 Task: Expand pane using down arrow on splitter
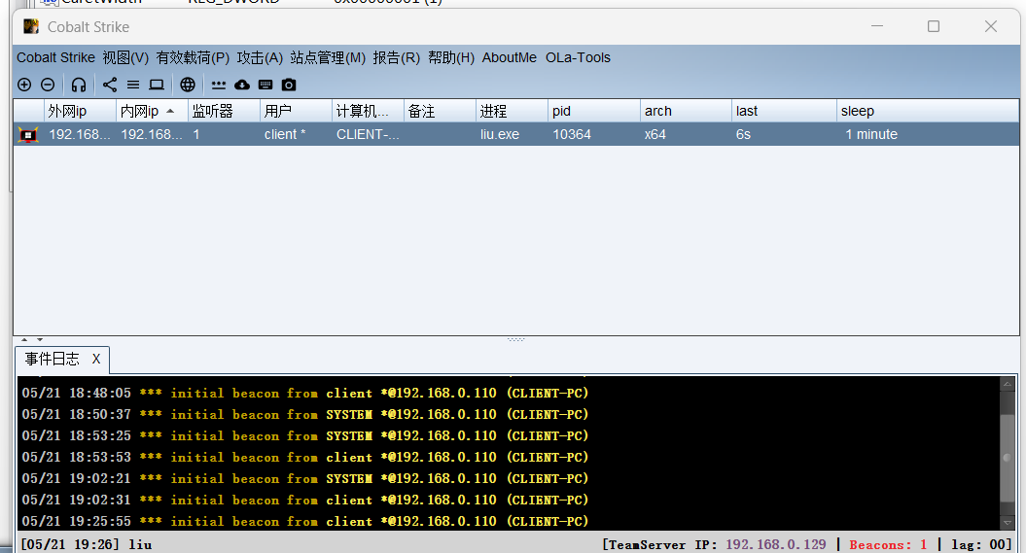(40, 340)
